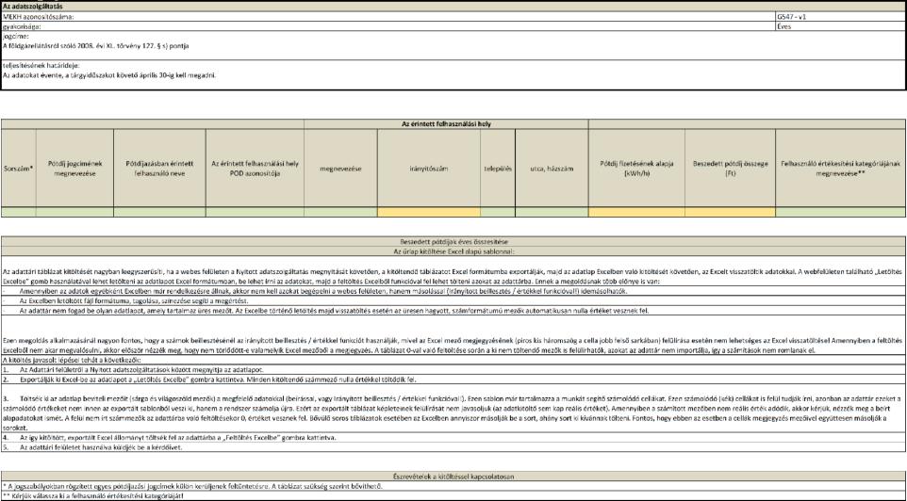Screen dimensions: 907x501
Task: Select the 'Beszedett pótdíj összege (Ft)' header
Action: click(x=729, y=166)
